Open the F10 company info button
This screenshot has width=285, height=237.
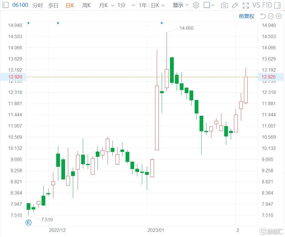click(267, 5)
